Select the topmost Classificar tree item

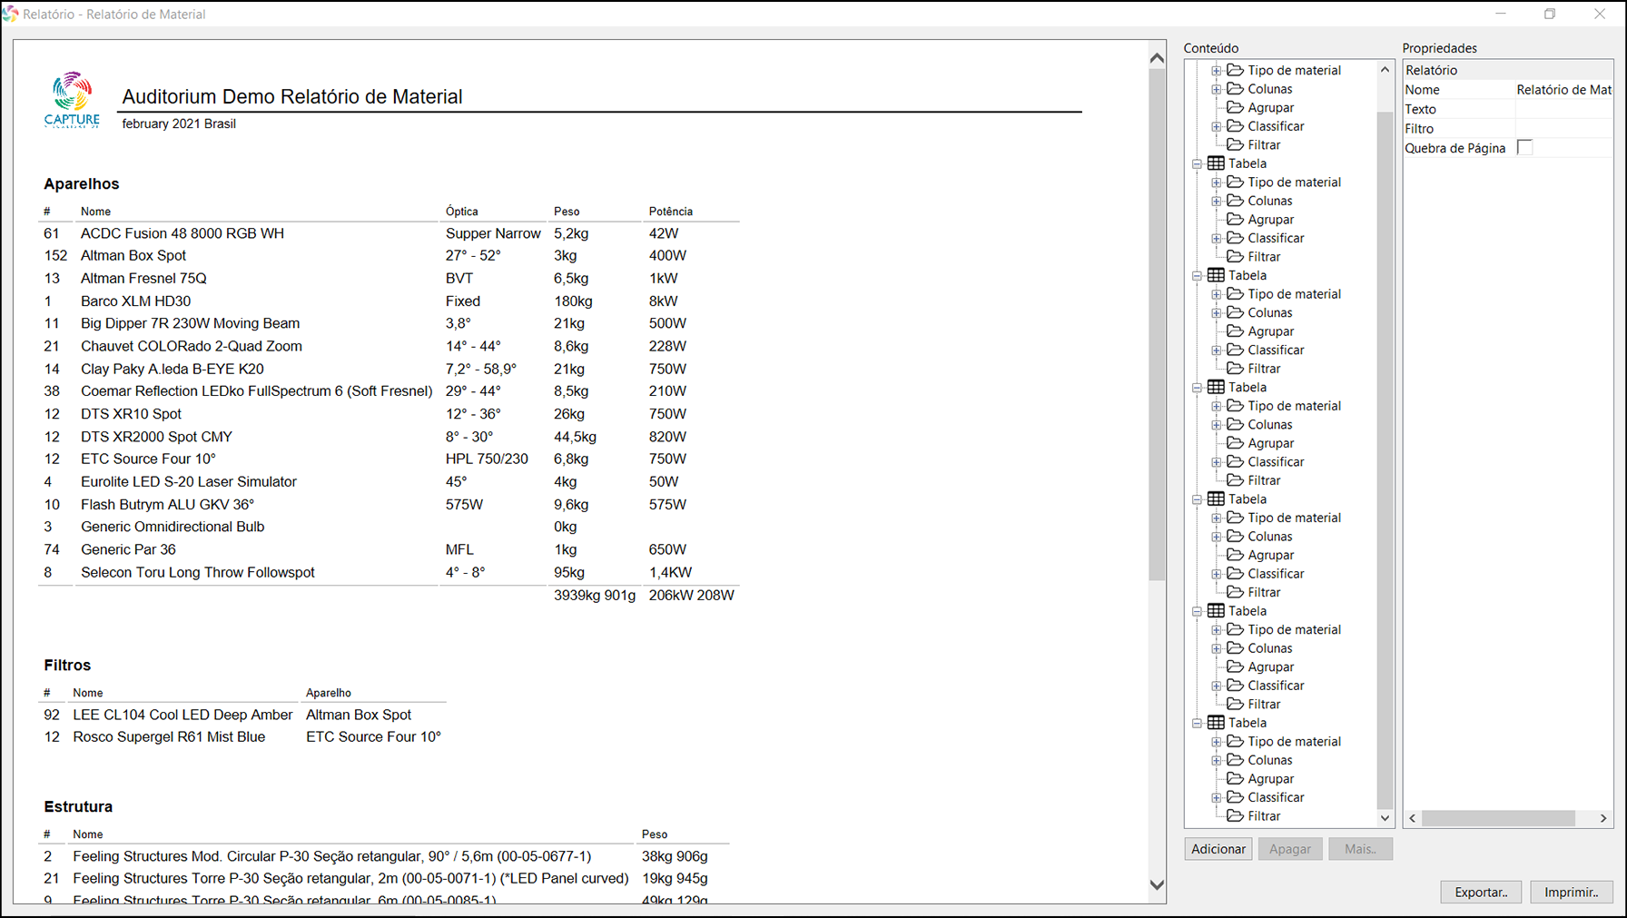click(x=1276, y=126)
